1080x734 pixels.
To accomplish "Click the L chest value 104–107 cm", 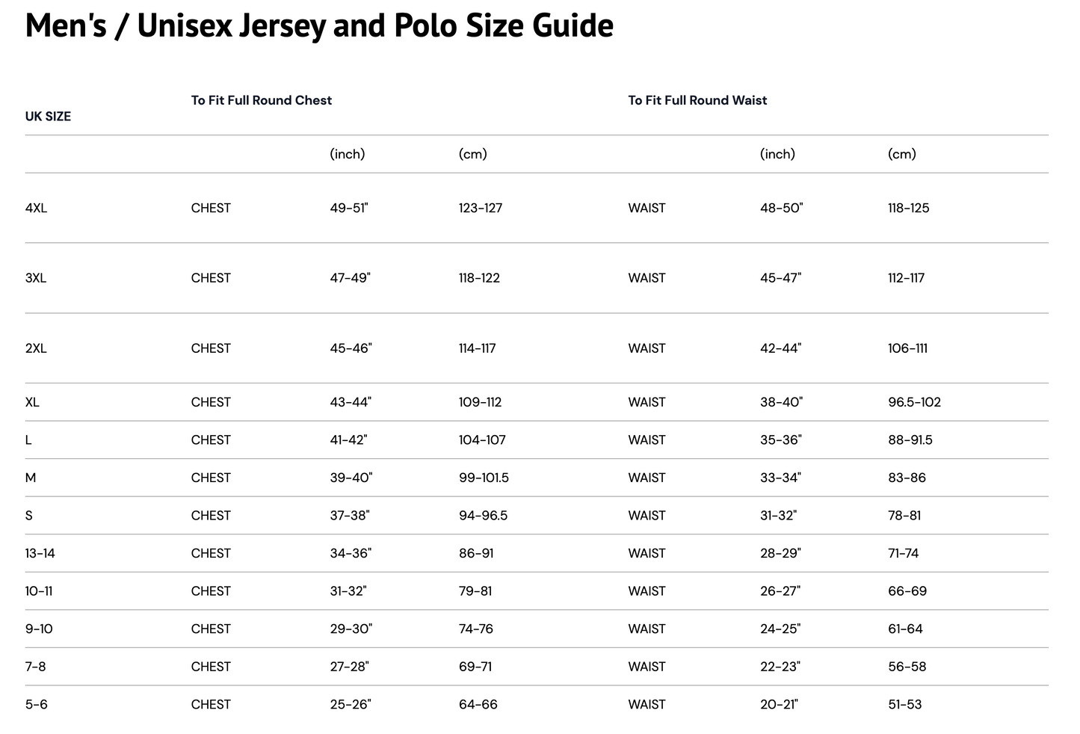I will (x=482, y=440).
